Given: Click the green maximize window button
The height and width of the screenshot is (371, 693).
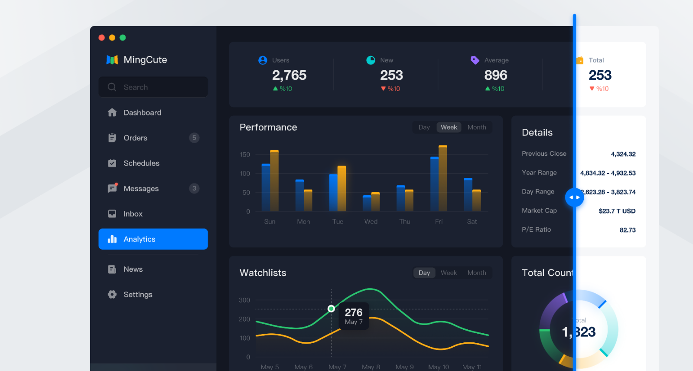Looking at the screenshot, I should tap(123, 38).
